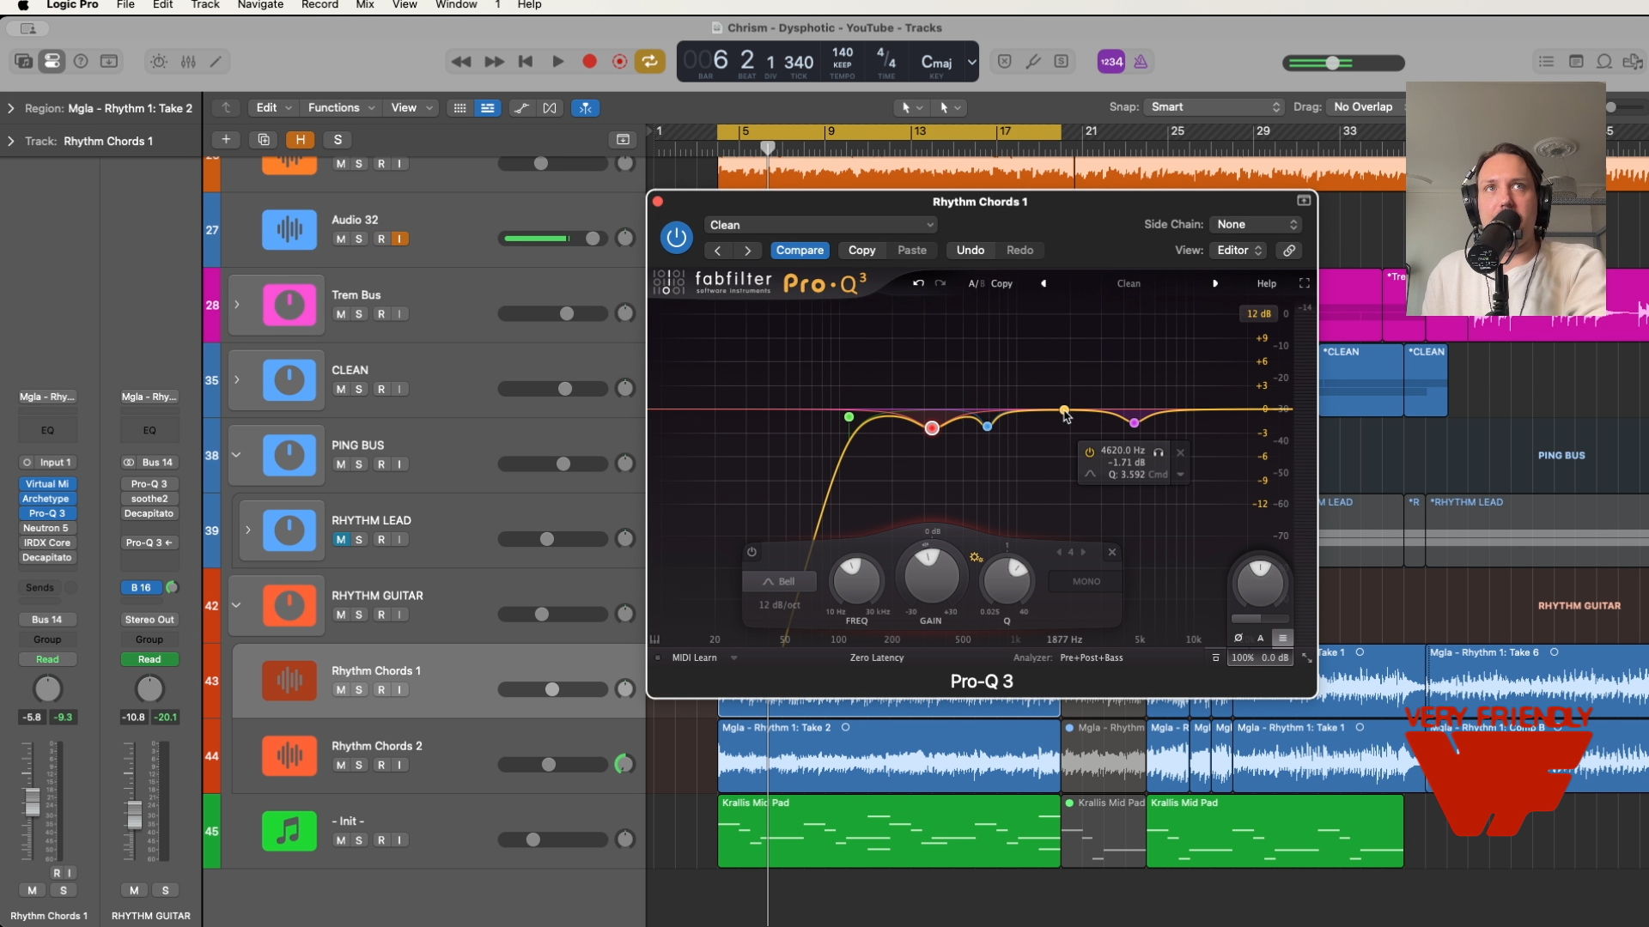Click the Audio 32 track icon
The width and height of the screenshot is (1649, 927).
click(x=289, y=229)
